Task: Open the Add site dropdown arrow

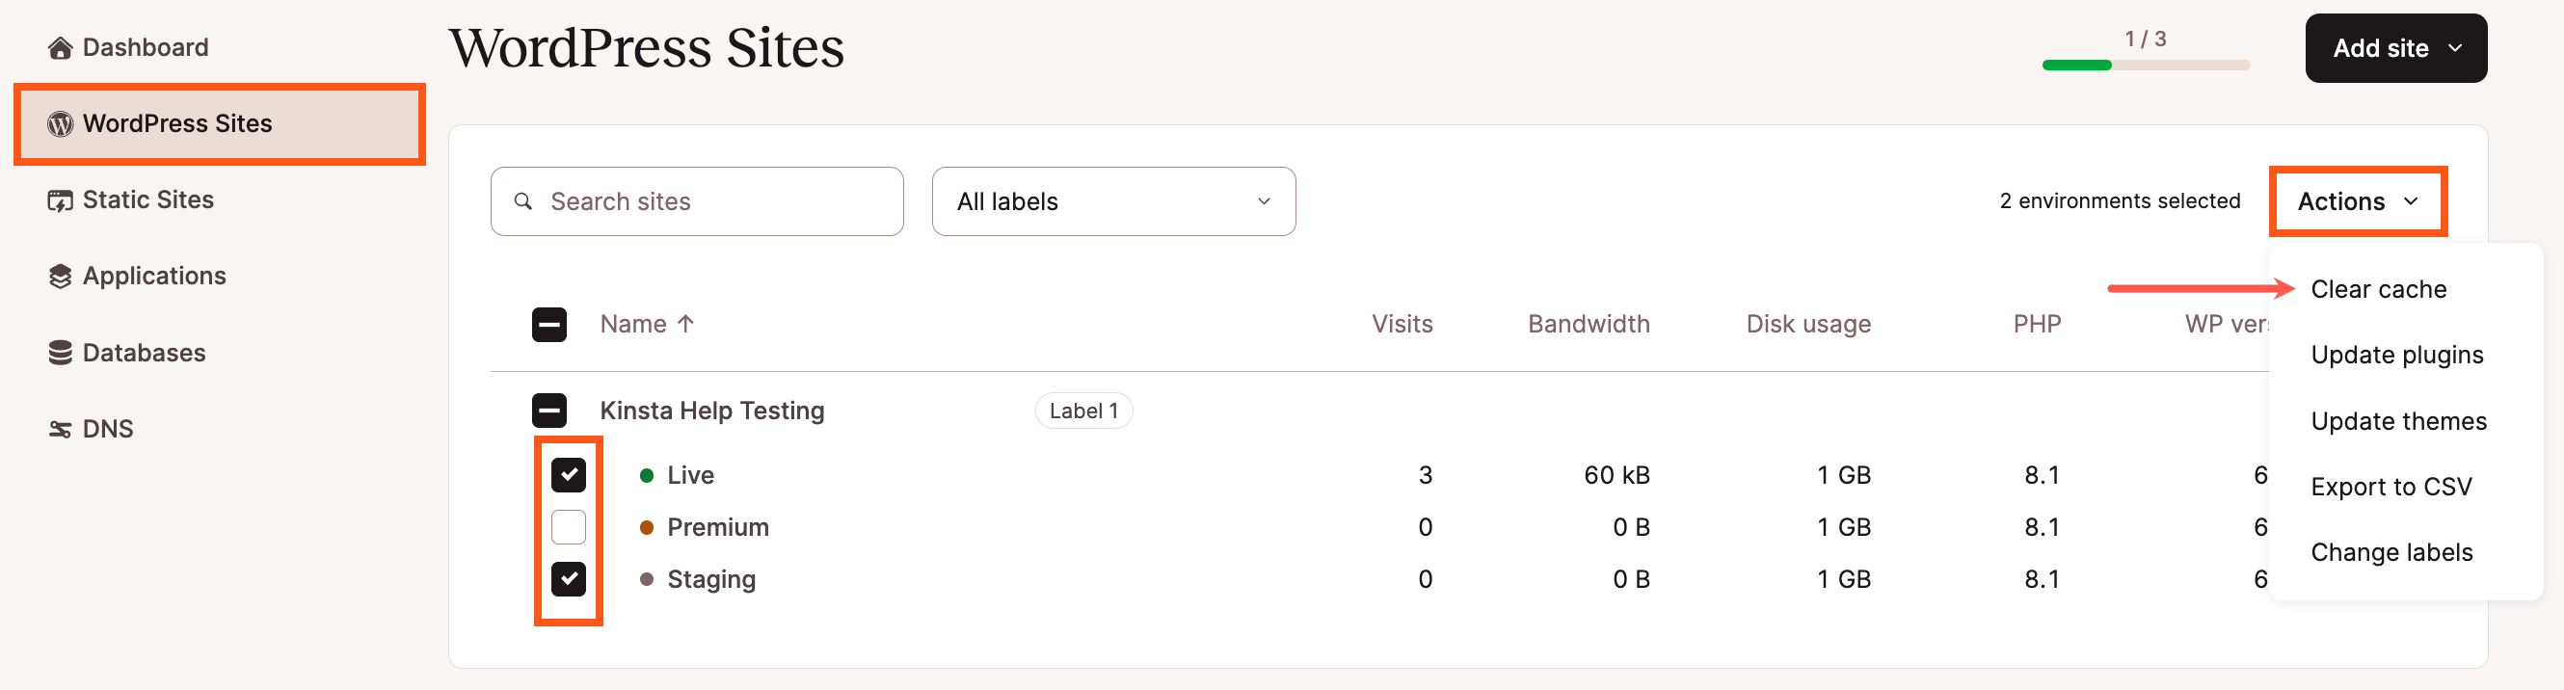Action: pyautogui.click(x=2456, y=47)
